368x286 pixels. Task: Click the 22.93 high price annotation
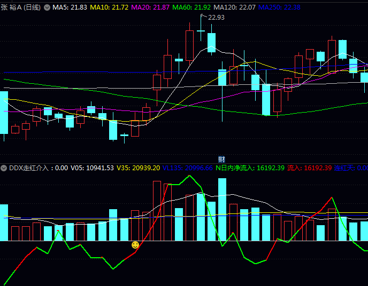click(x=216, y=18)
